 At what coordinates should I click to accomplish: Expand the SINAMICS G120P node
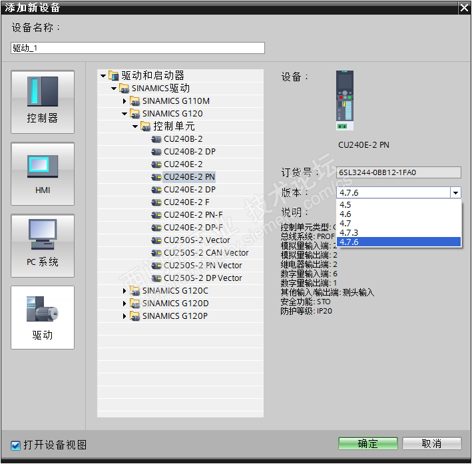pyautogui.click(x=124, y=316)
